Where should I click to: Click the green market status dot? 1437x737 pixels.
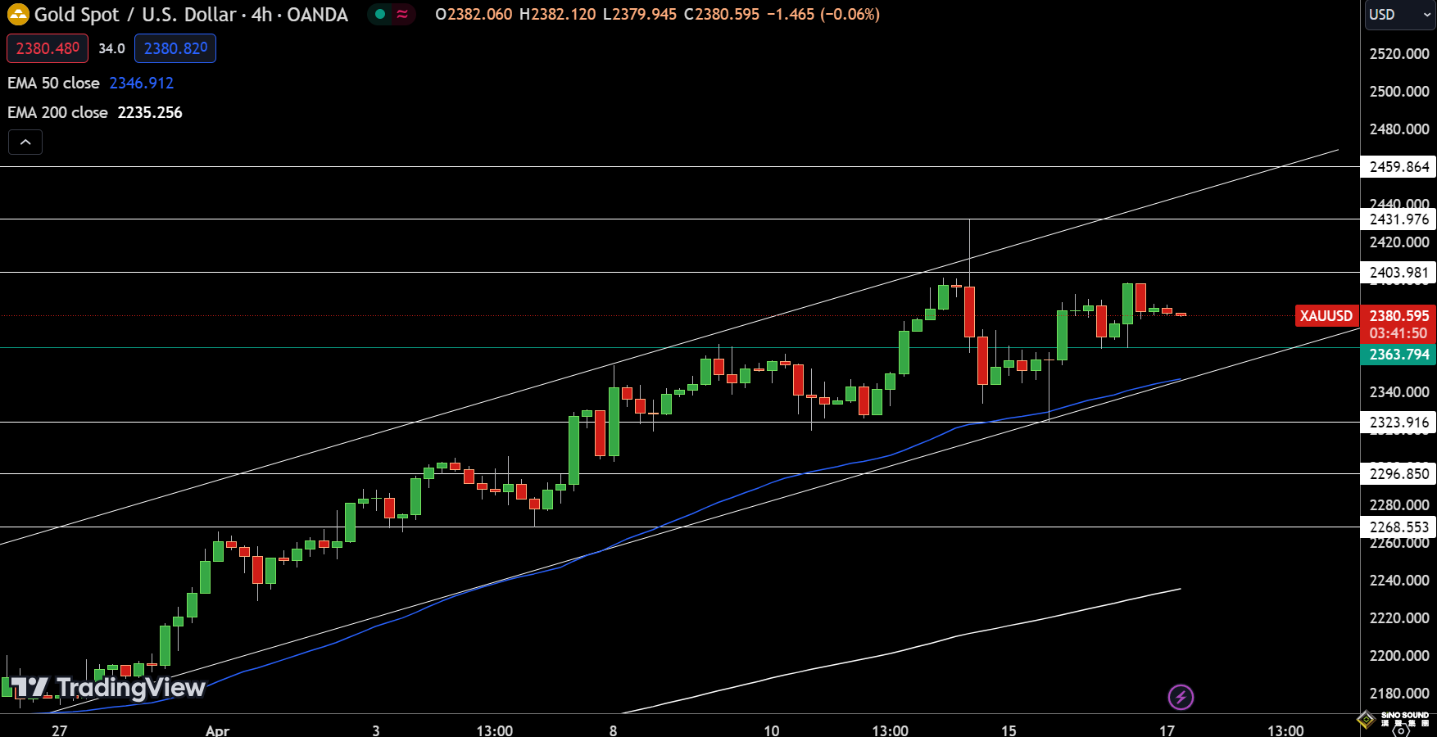click(380, 14)
